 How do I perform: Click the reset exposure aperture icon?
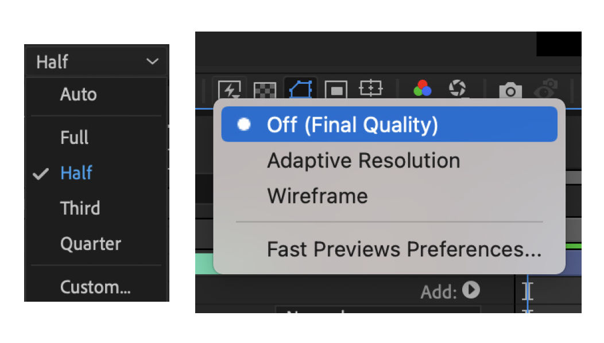(457, 89)
